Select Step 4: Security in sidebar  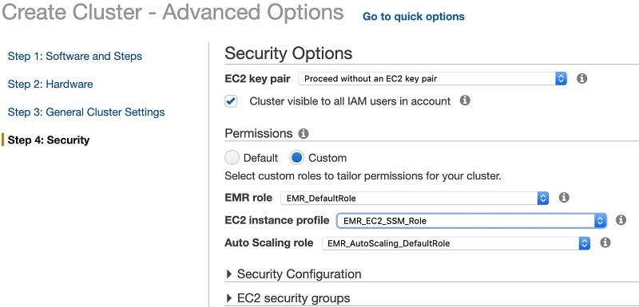pyautogui.click(x=49, y=140)
